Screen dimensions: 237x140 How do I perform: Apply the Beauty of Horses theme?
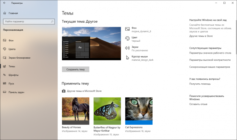click(76, 111)
